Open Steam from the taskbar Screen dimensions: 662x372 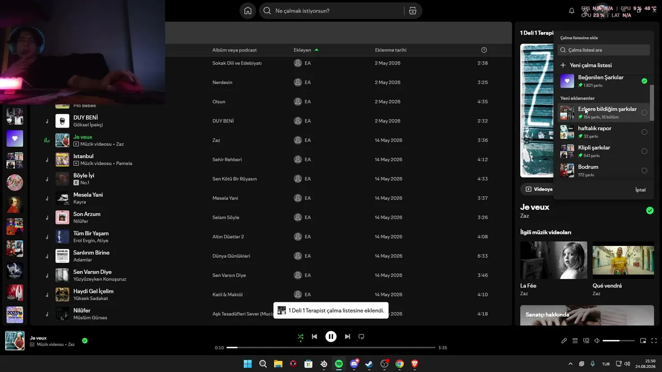[x=369, y=364]
